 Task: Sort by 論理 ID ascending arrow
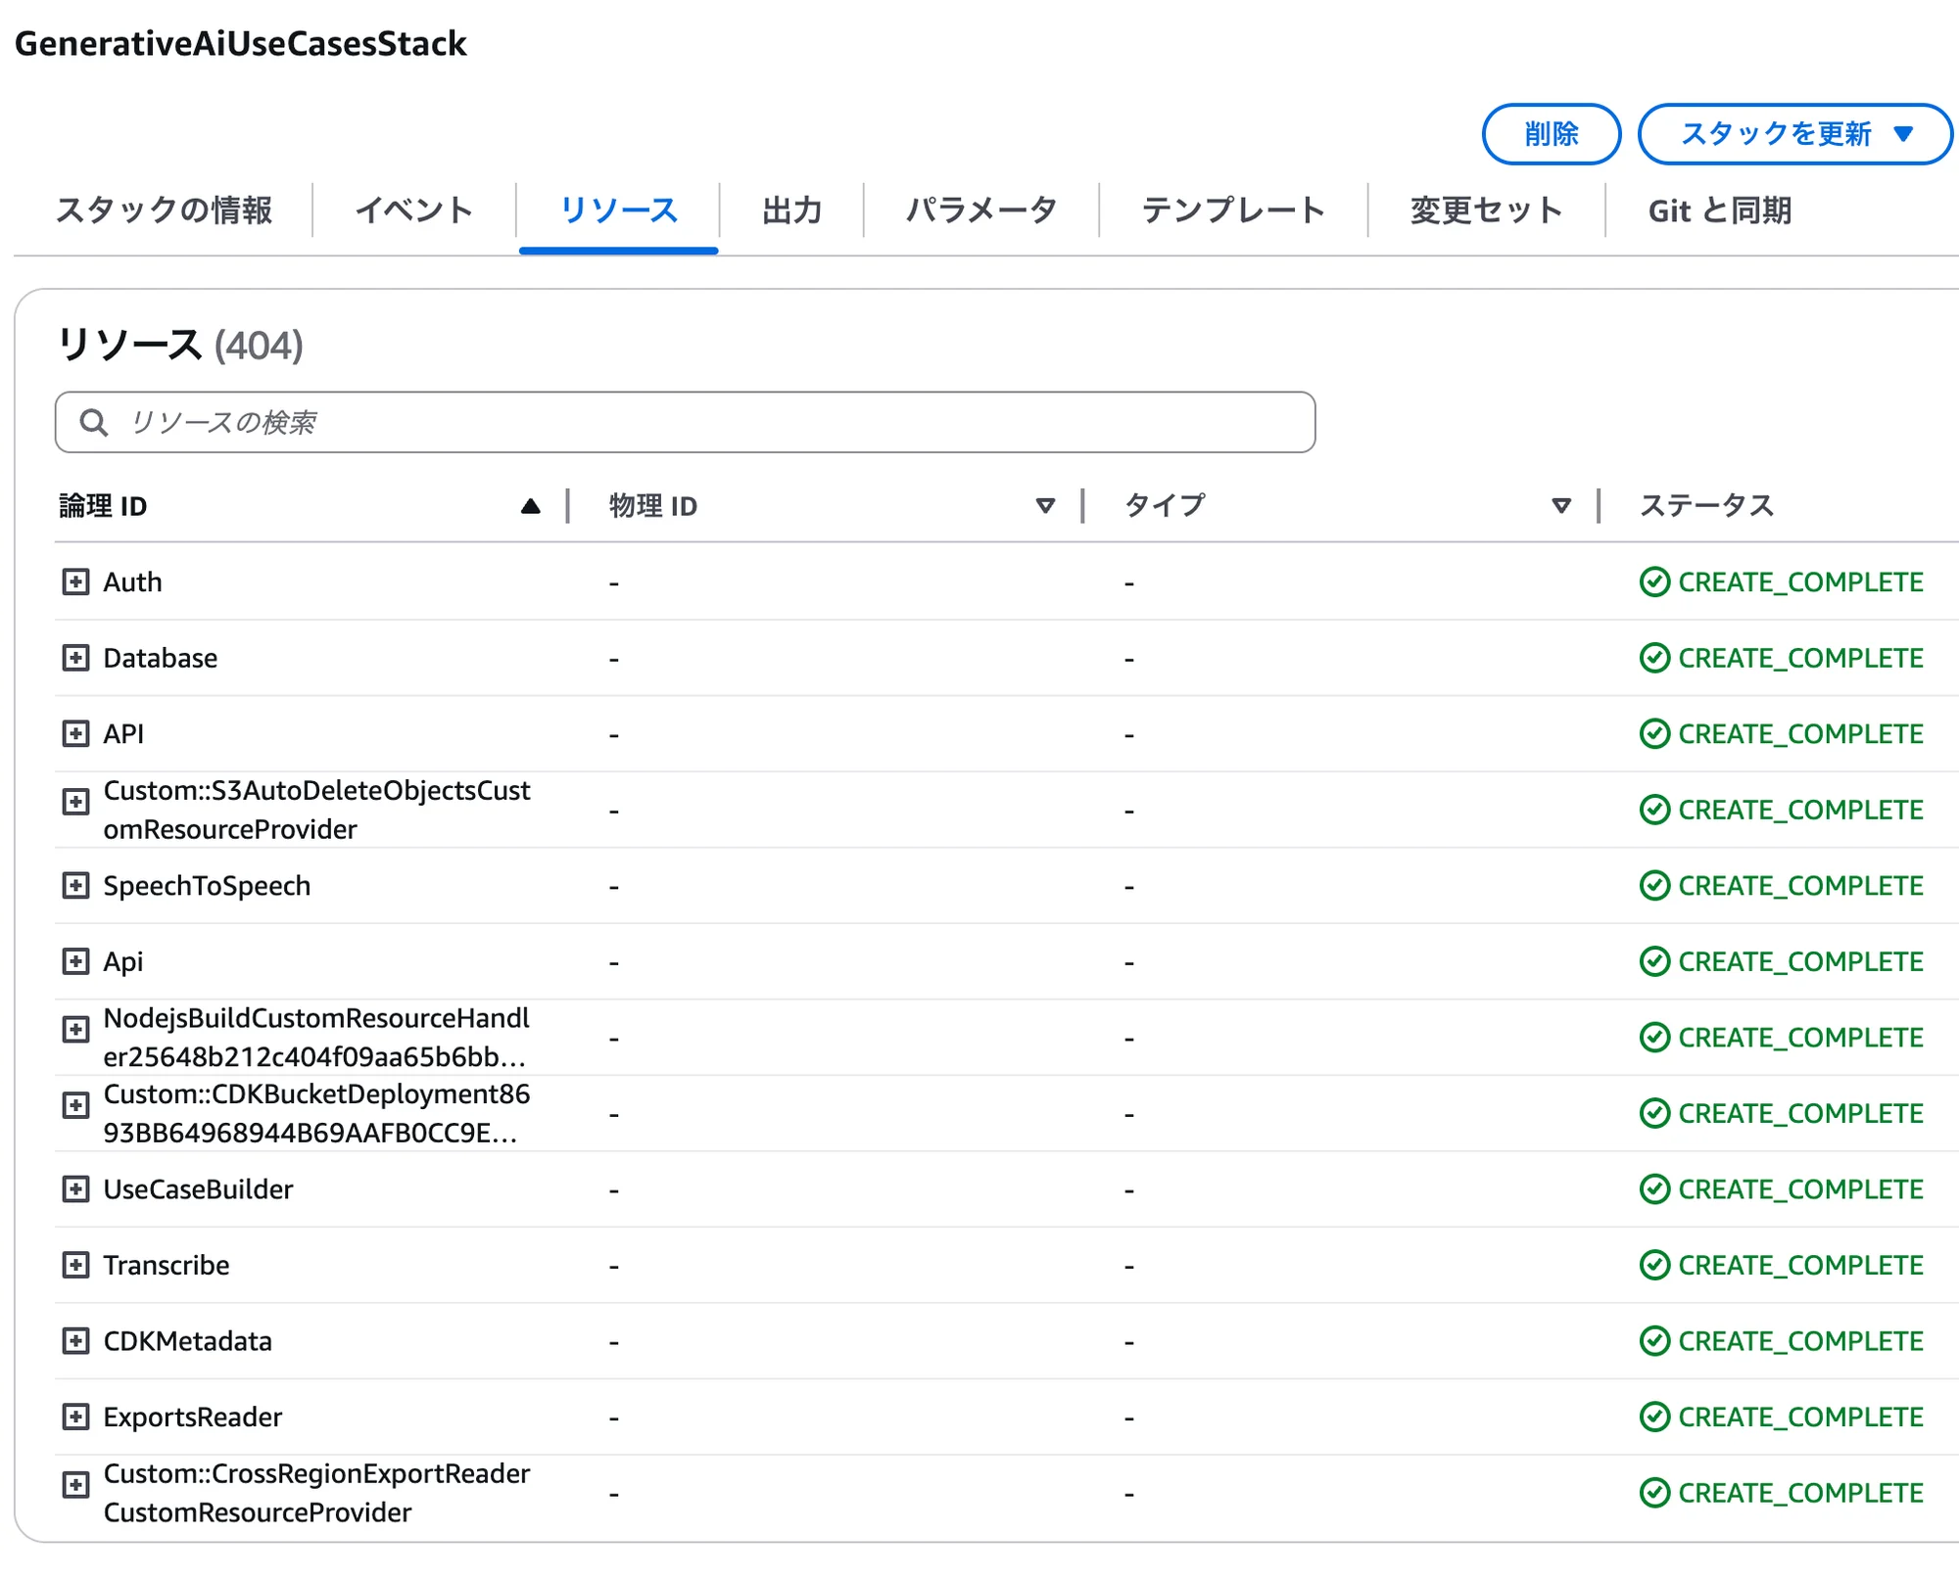[x=530, y=506]
